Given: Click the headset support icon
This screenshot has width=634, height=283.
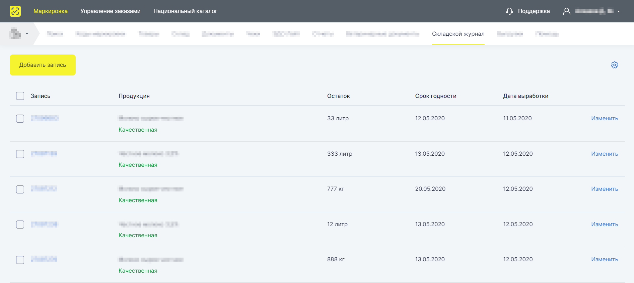Looking at the screenshot, I should pyautogui.click(x=509, y=11).
